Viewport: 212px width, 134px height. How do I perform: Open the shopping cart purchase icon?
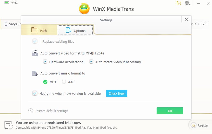(179, 3)
